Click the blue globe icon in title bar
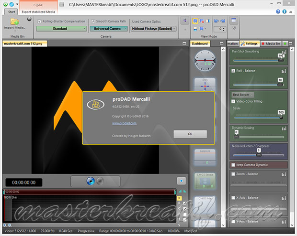 pos(12,4)
